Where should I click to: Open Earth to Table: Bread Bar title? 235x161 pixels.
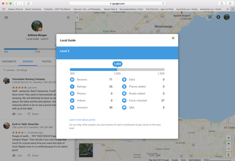(x=25, y=124)
